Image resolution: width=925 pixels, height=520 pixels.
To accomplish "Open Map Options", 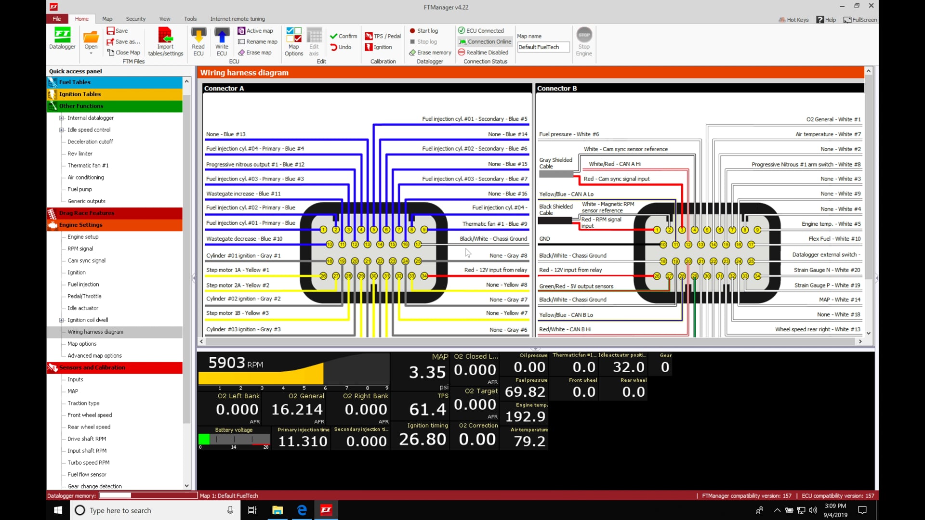I will tap(293, 43).
